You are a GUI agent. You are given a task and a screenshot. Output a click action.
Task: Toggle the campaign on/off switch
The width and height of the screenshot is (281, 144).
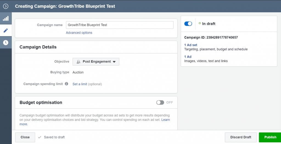click(x=188, y=24)
